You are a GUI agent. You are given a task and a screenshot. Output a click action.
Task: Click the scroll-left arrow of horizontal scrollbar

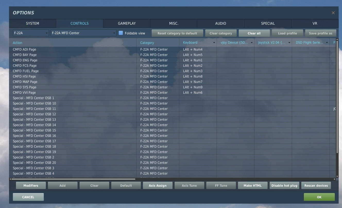coord(10,179)
